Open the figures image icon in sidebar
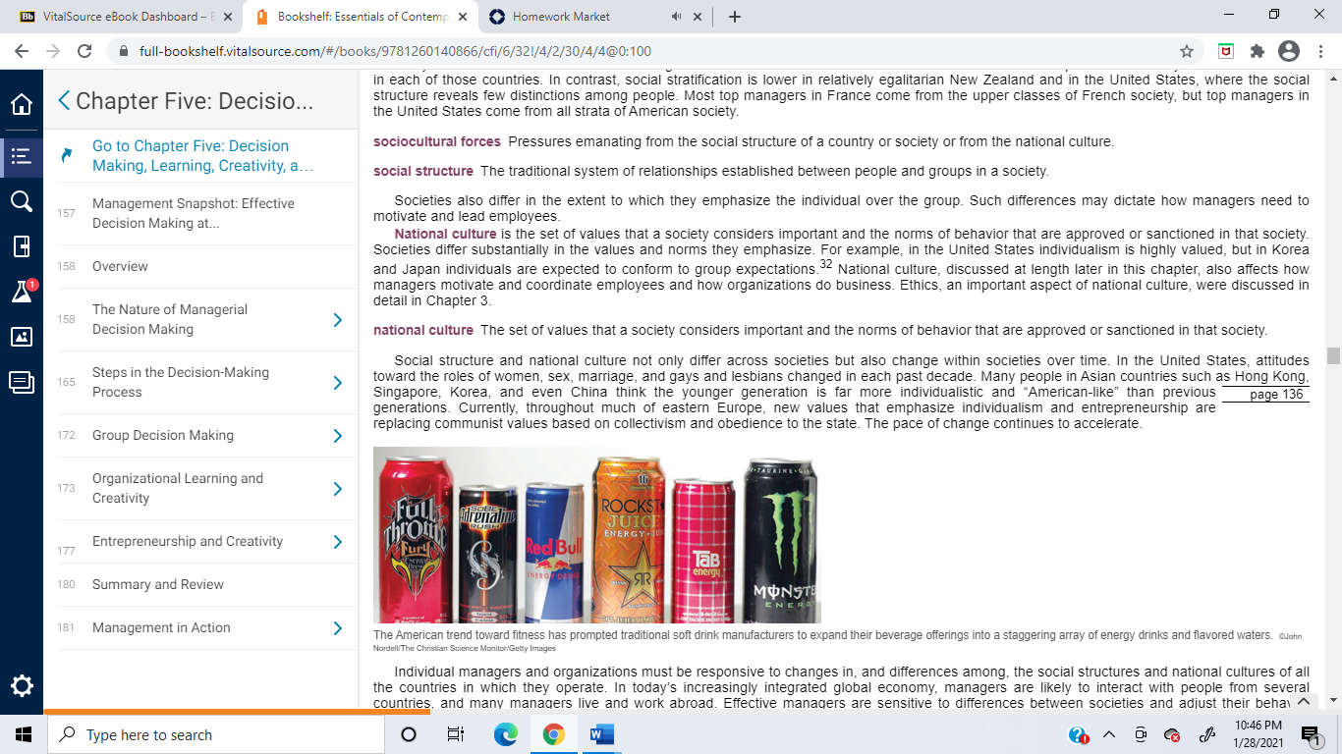 [22, 337]
